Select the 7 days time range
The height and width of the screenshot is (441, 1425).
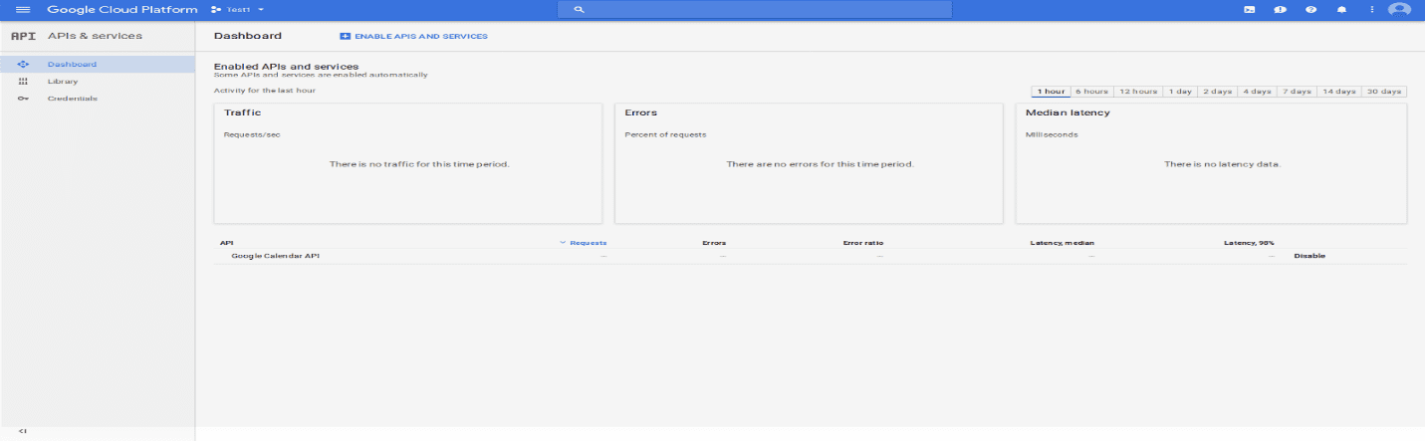(x=1297, y=91)
